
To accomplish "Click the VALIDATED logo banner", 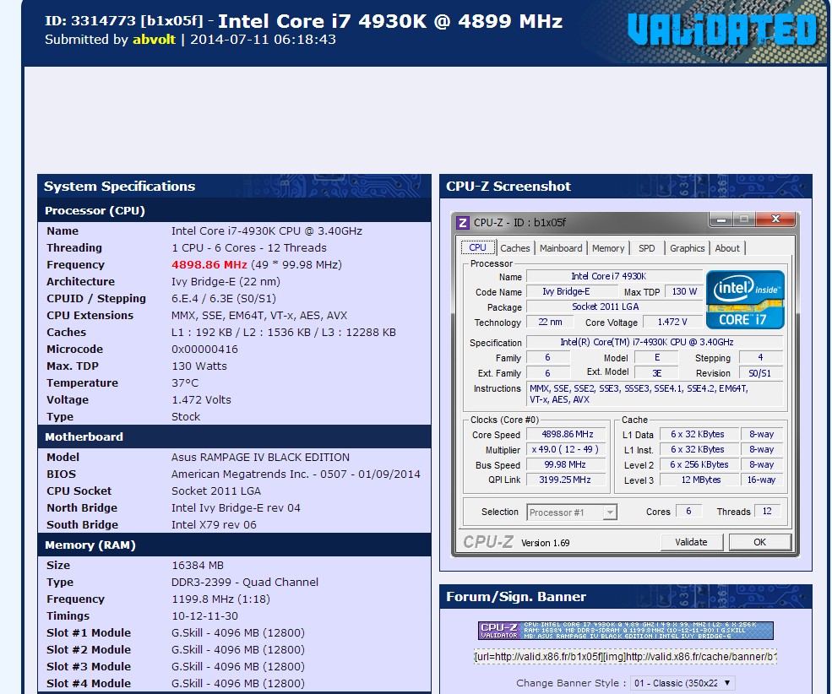I will 721,30.
